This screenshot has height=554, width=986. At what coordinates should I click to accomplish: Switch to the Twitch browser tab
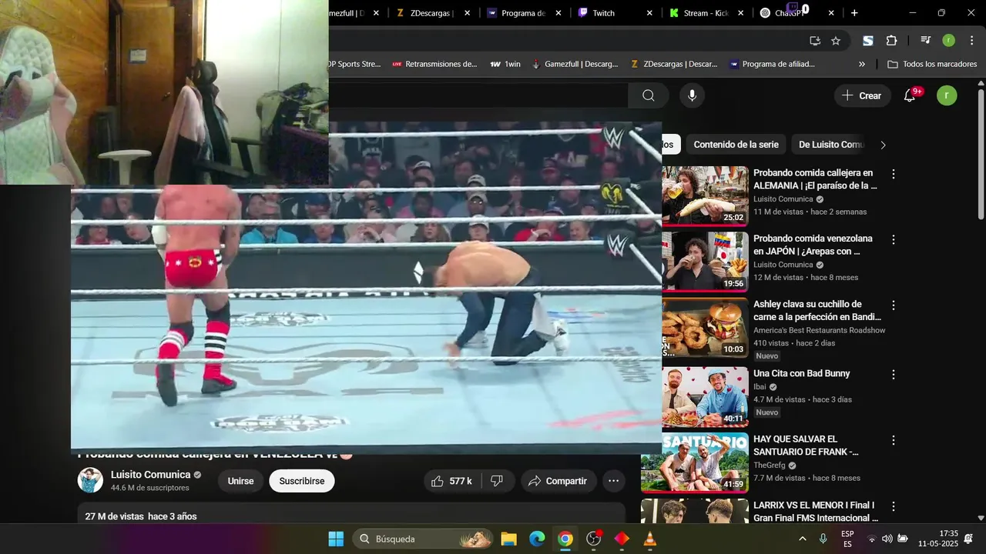point(615,13)
